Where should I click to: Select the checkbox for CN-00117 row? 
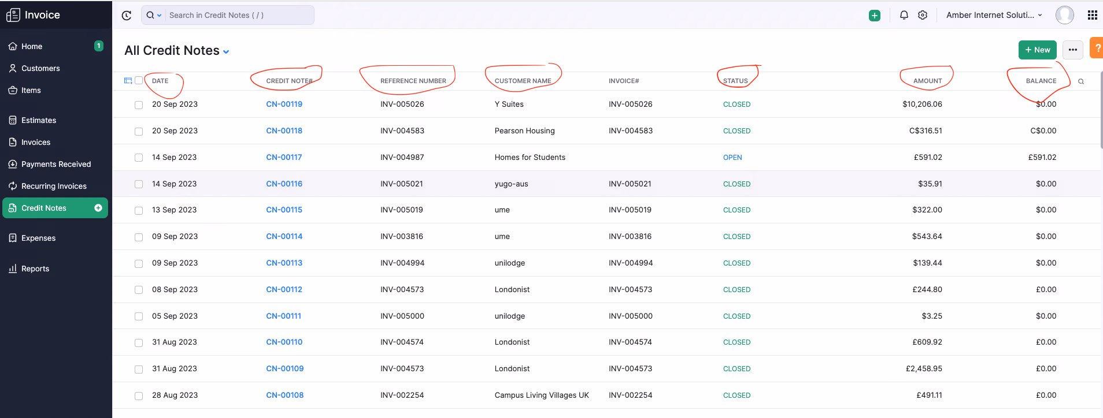[139, 158]
